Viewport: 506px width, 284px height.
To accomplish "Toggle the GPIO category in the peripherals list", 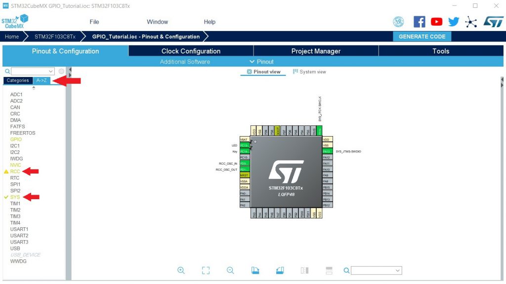I will point(15,139).
